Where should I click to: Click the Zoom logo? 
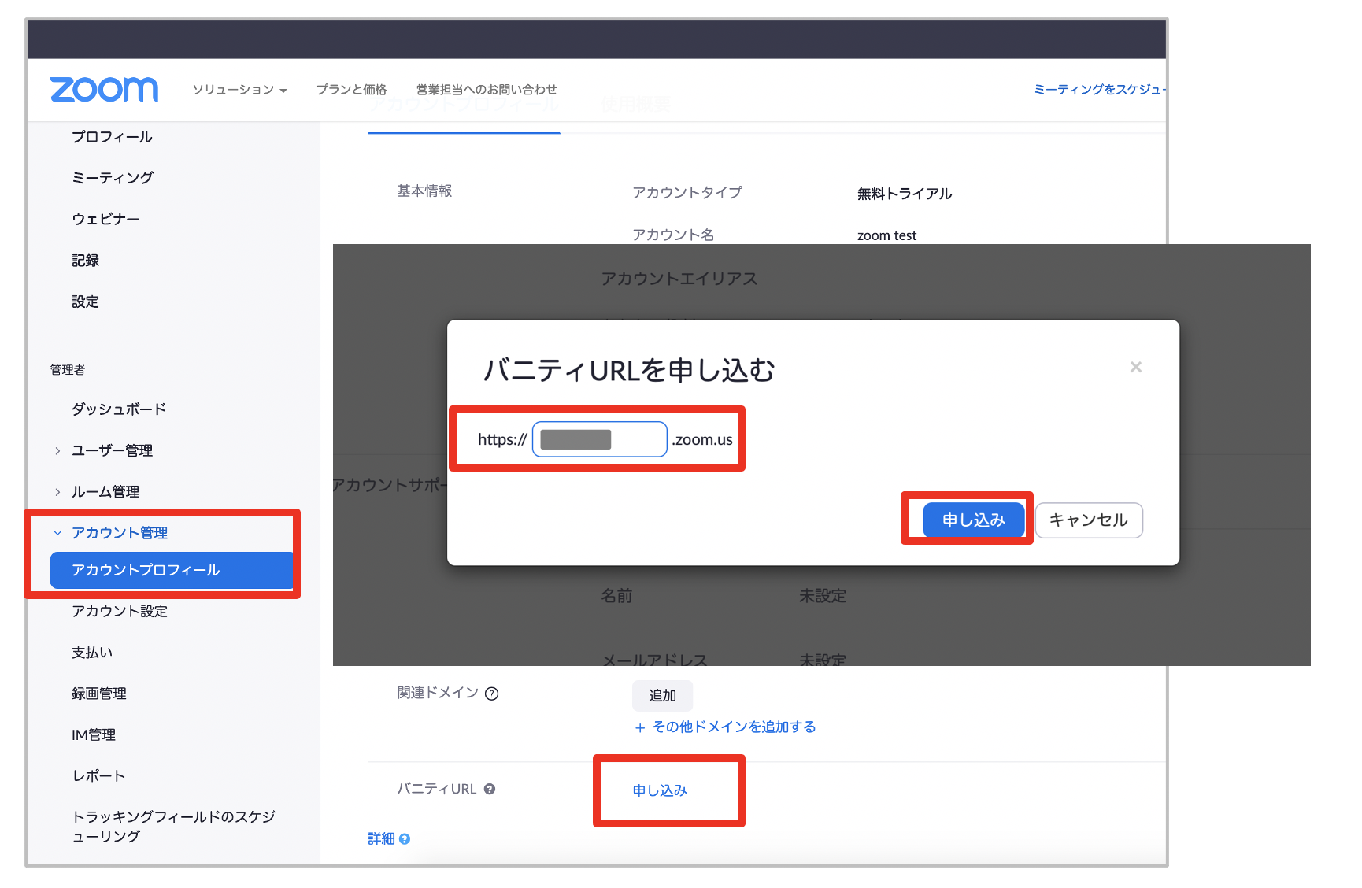pyautogui.click(x=104, y=89)
